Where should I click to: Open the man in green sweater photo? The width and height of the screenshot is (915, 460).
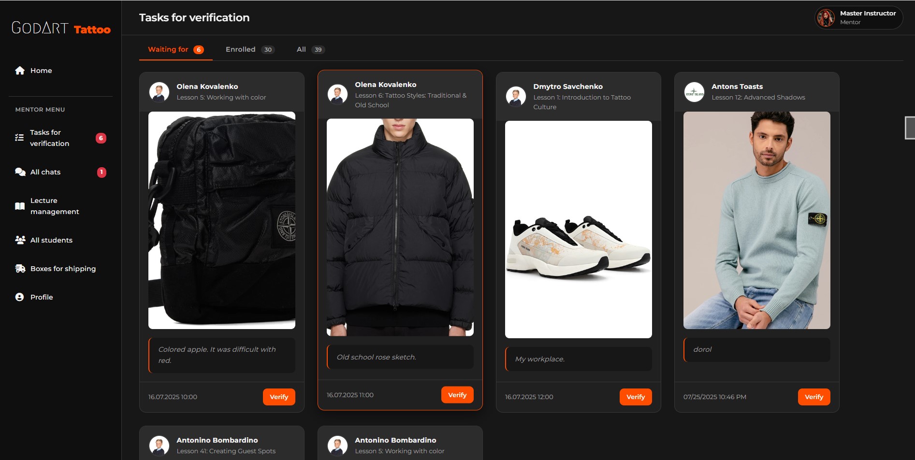pos(757,220)
